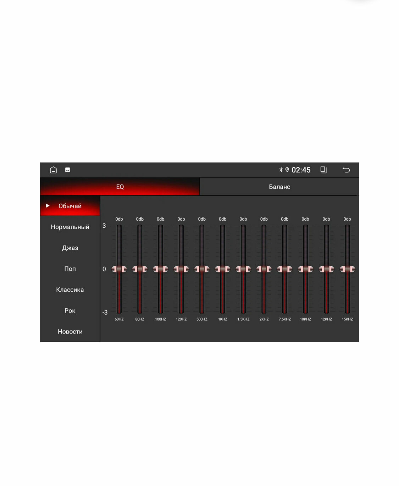Select the Нормальный preset
399x486 pixels.
pos(70,227)
